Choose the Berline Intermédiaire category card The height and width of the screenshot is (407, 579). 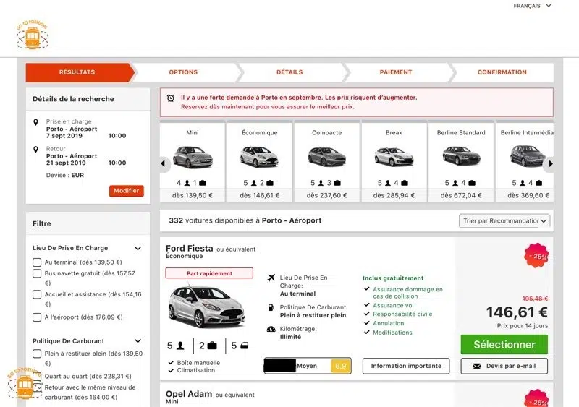click(x=525, y=163)
